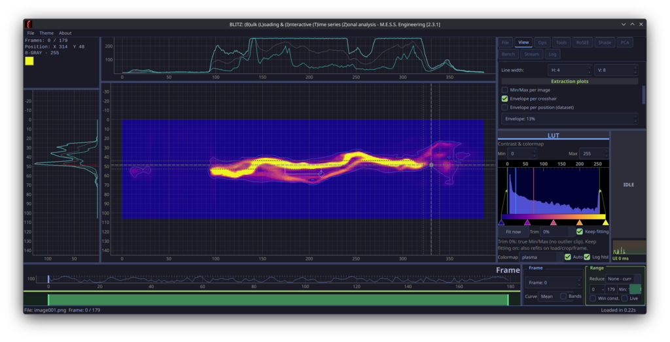Click the plasma gradient color bar
The width and height of the screenshot is (670, 342).
(x=554, y=217)
